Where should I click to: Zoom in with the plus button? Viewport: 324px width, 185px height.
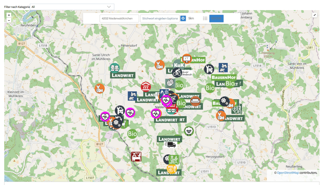tap(9, 15)
